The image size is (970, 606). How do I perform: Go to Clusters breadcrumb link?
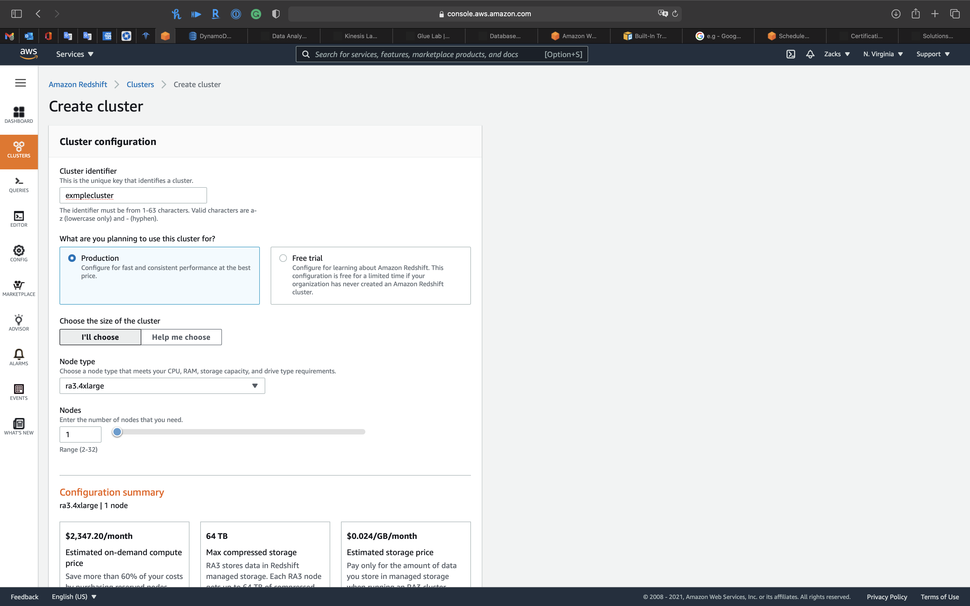tap(140, 85)
